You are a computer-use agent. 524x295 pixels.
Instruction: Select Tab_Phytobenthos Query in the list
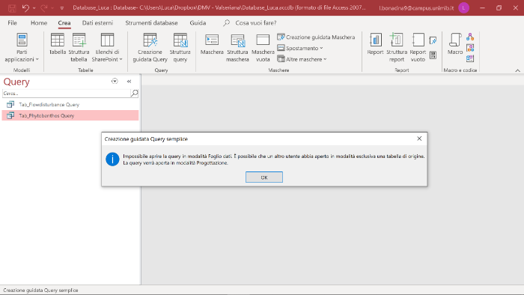pos(70,115)
